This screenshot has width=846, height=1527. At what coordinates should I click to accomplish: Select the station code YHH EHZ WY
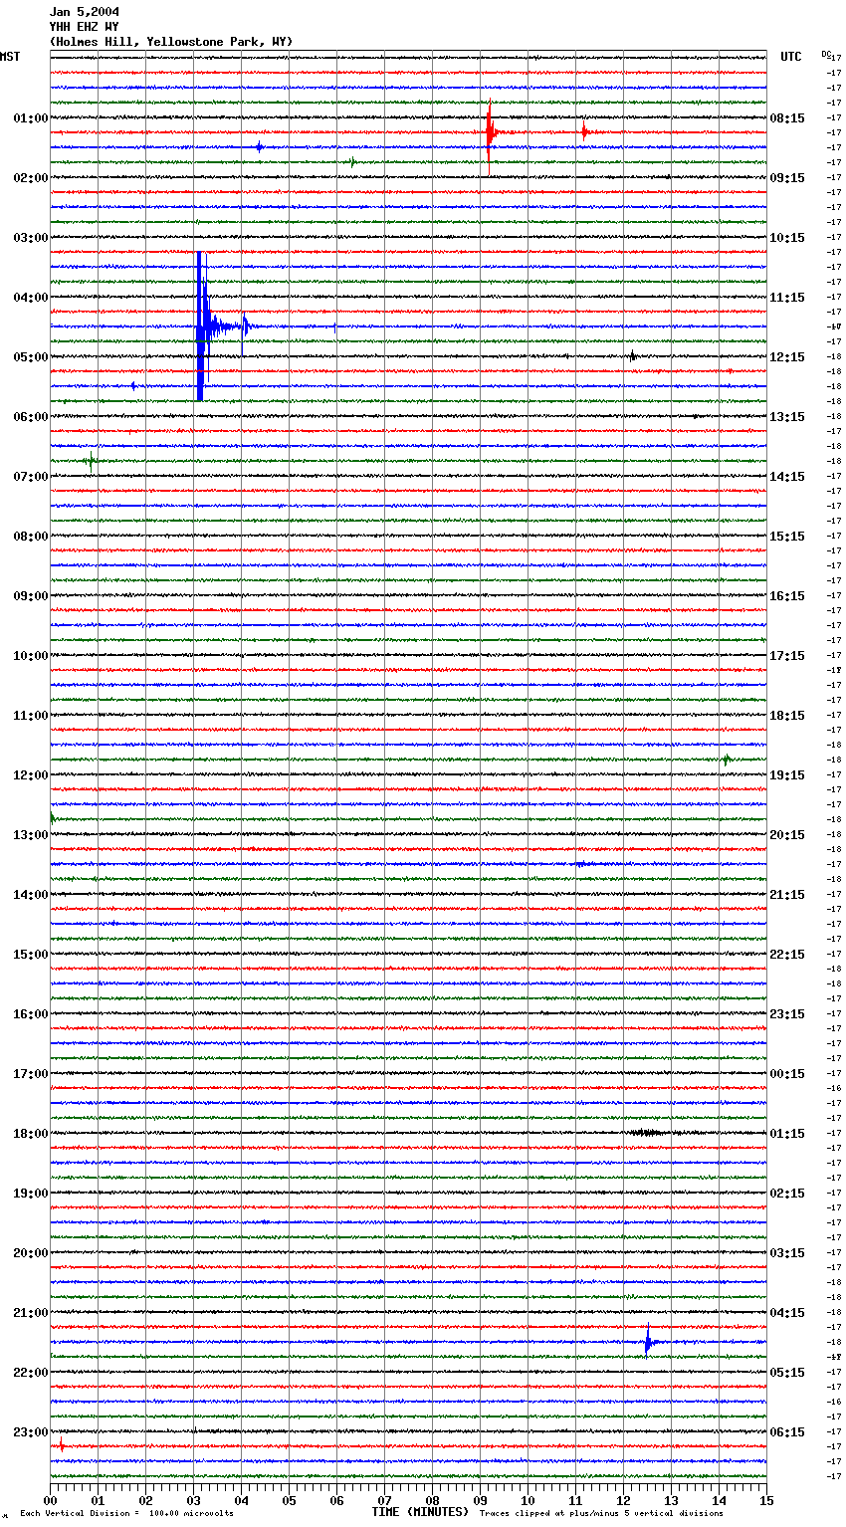tap(84, 27)
